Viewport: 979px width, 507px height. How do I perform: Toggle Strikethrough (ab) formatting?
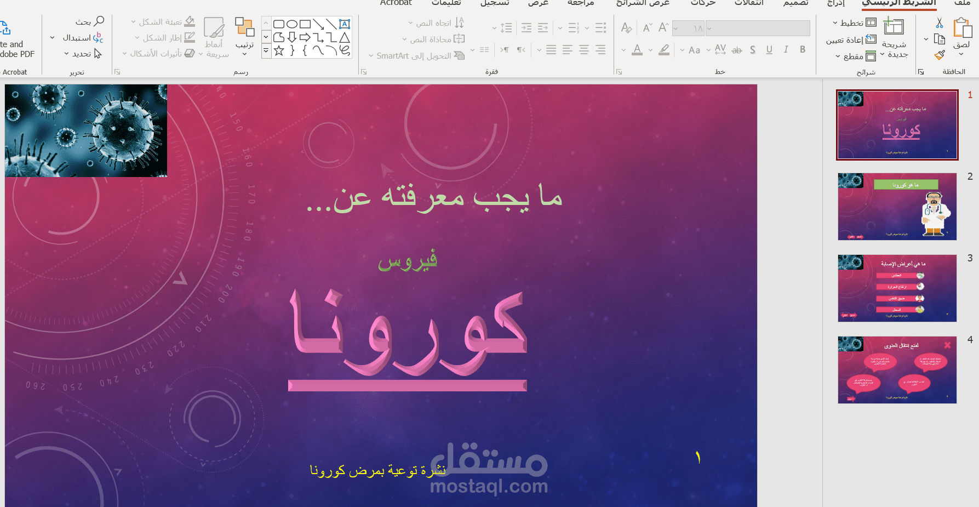[x=737, y=50]
